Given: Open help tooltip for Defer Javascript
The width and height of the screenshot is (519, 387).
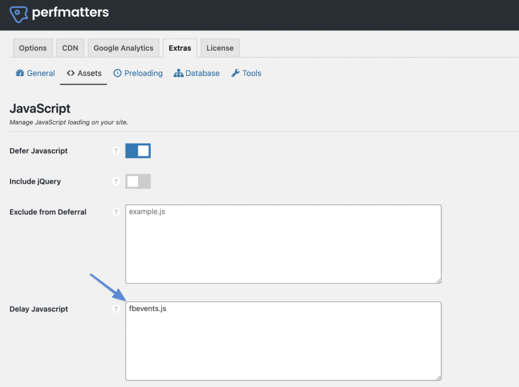Looking at the screenshot, I should point(116,151).
